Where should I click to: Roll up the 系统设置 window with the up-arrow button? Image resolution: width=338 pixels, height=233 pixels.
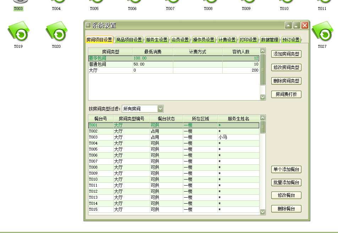[288, 25]
